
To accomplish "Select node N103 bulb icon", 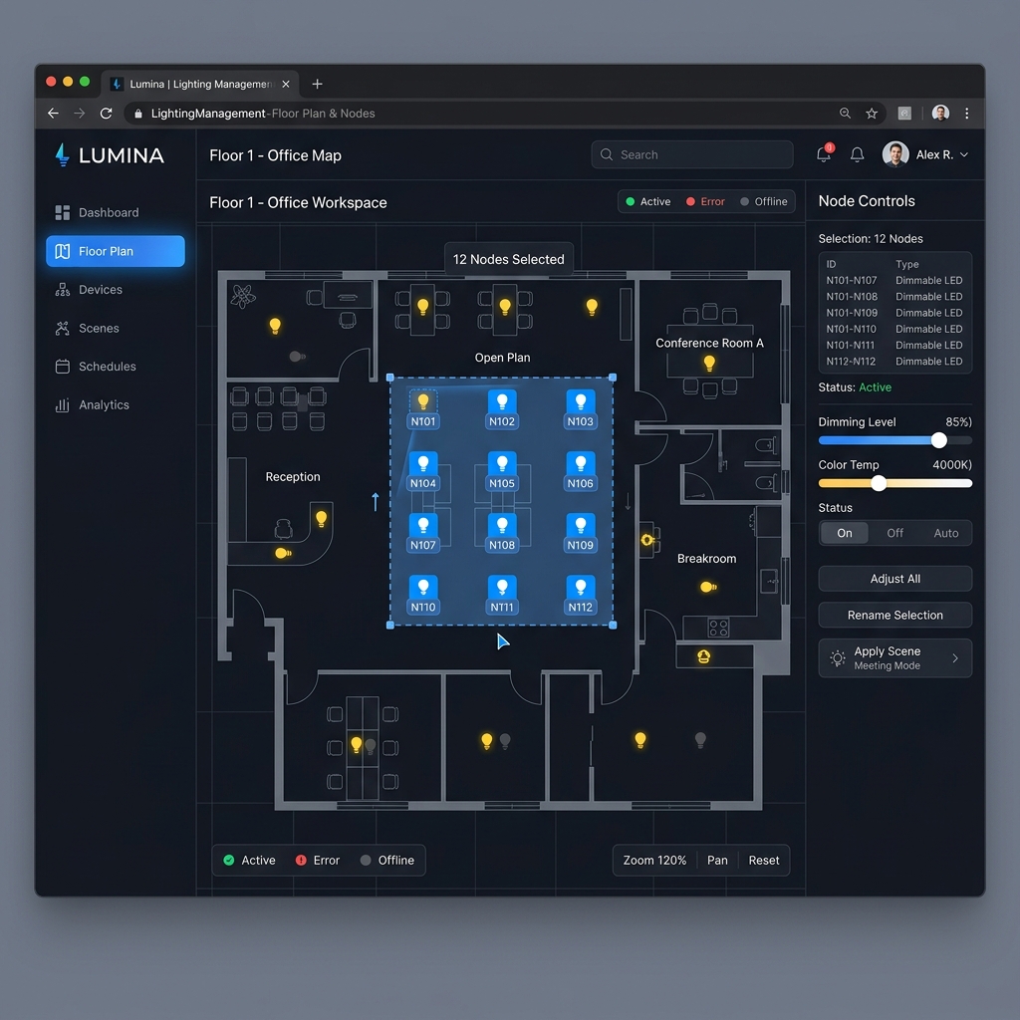I will coord(581,400).
